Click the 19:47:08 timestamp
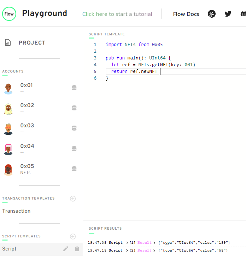The width and height of the screenshot is (246, 265). [x=97, y=243]
